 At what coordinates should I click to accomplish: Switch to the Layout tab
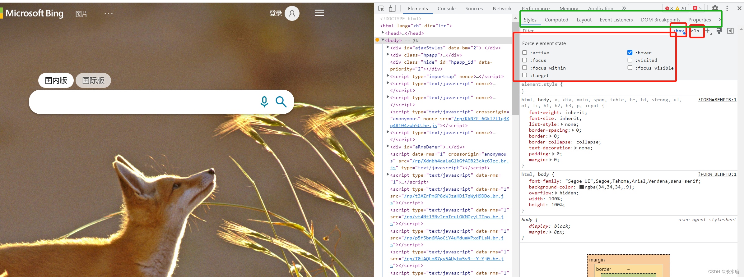[584, 20]
